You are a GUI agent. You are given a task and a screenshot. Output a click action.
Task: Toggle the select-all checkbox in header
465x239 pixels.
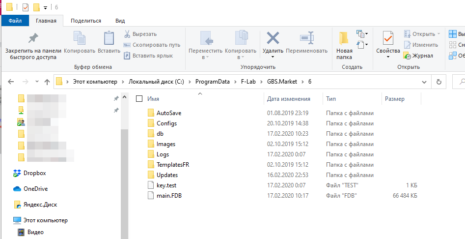(139, 99)
